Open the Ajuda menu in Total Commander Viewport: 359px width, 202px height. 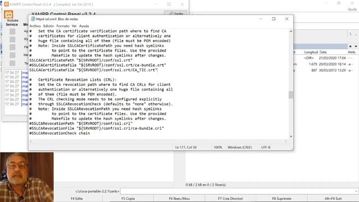352,10
